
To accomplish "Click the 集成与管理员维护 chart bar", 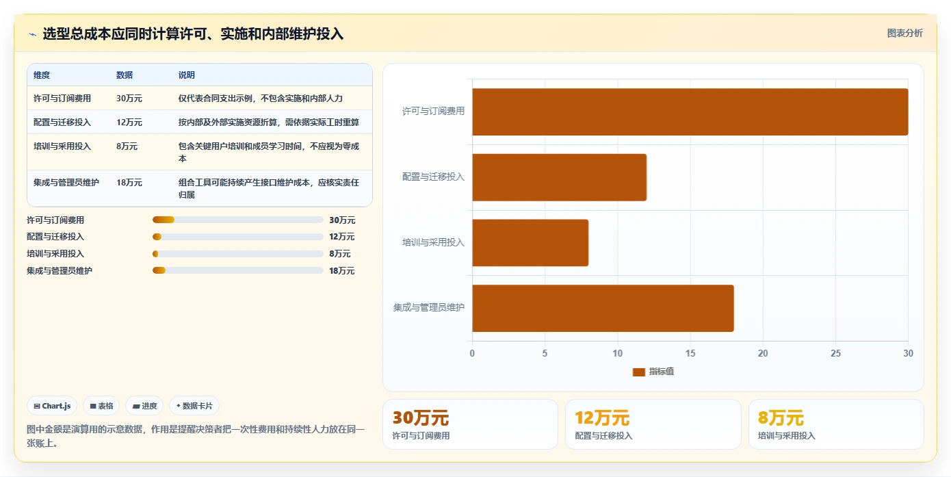I will pos(603,309).
